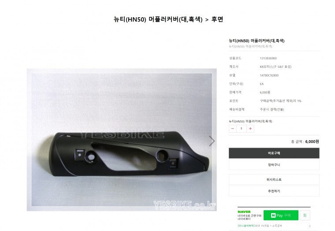Open the 머니결제혜택 promotion text link

click(x=260, y=226)
